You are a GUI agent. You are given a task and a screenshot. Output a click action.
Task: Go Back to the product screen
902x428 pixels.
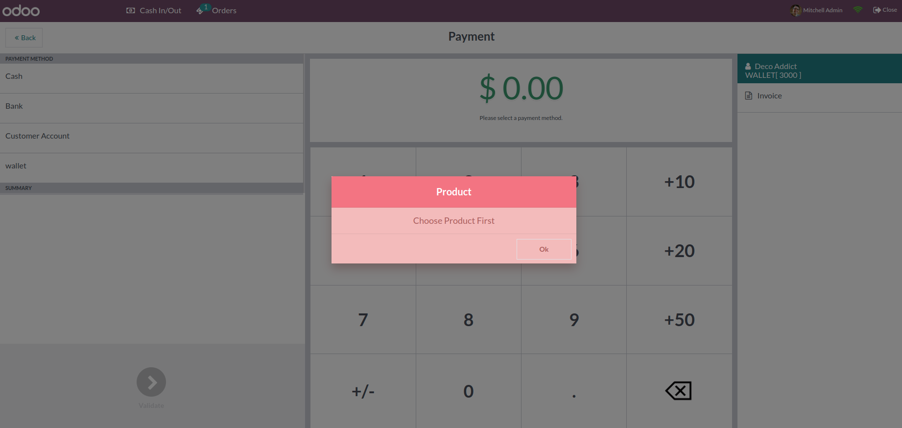click(x=24, y=38)
